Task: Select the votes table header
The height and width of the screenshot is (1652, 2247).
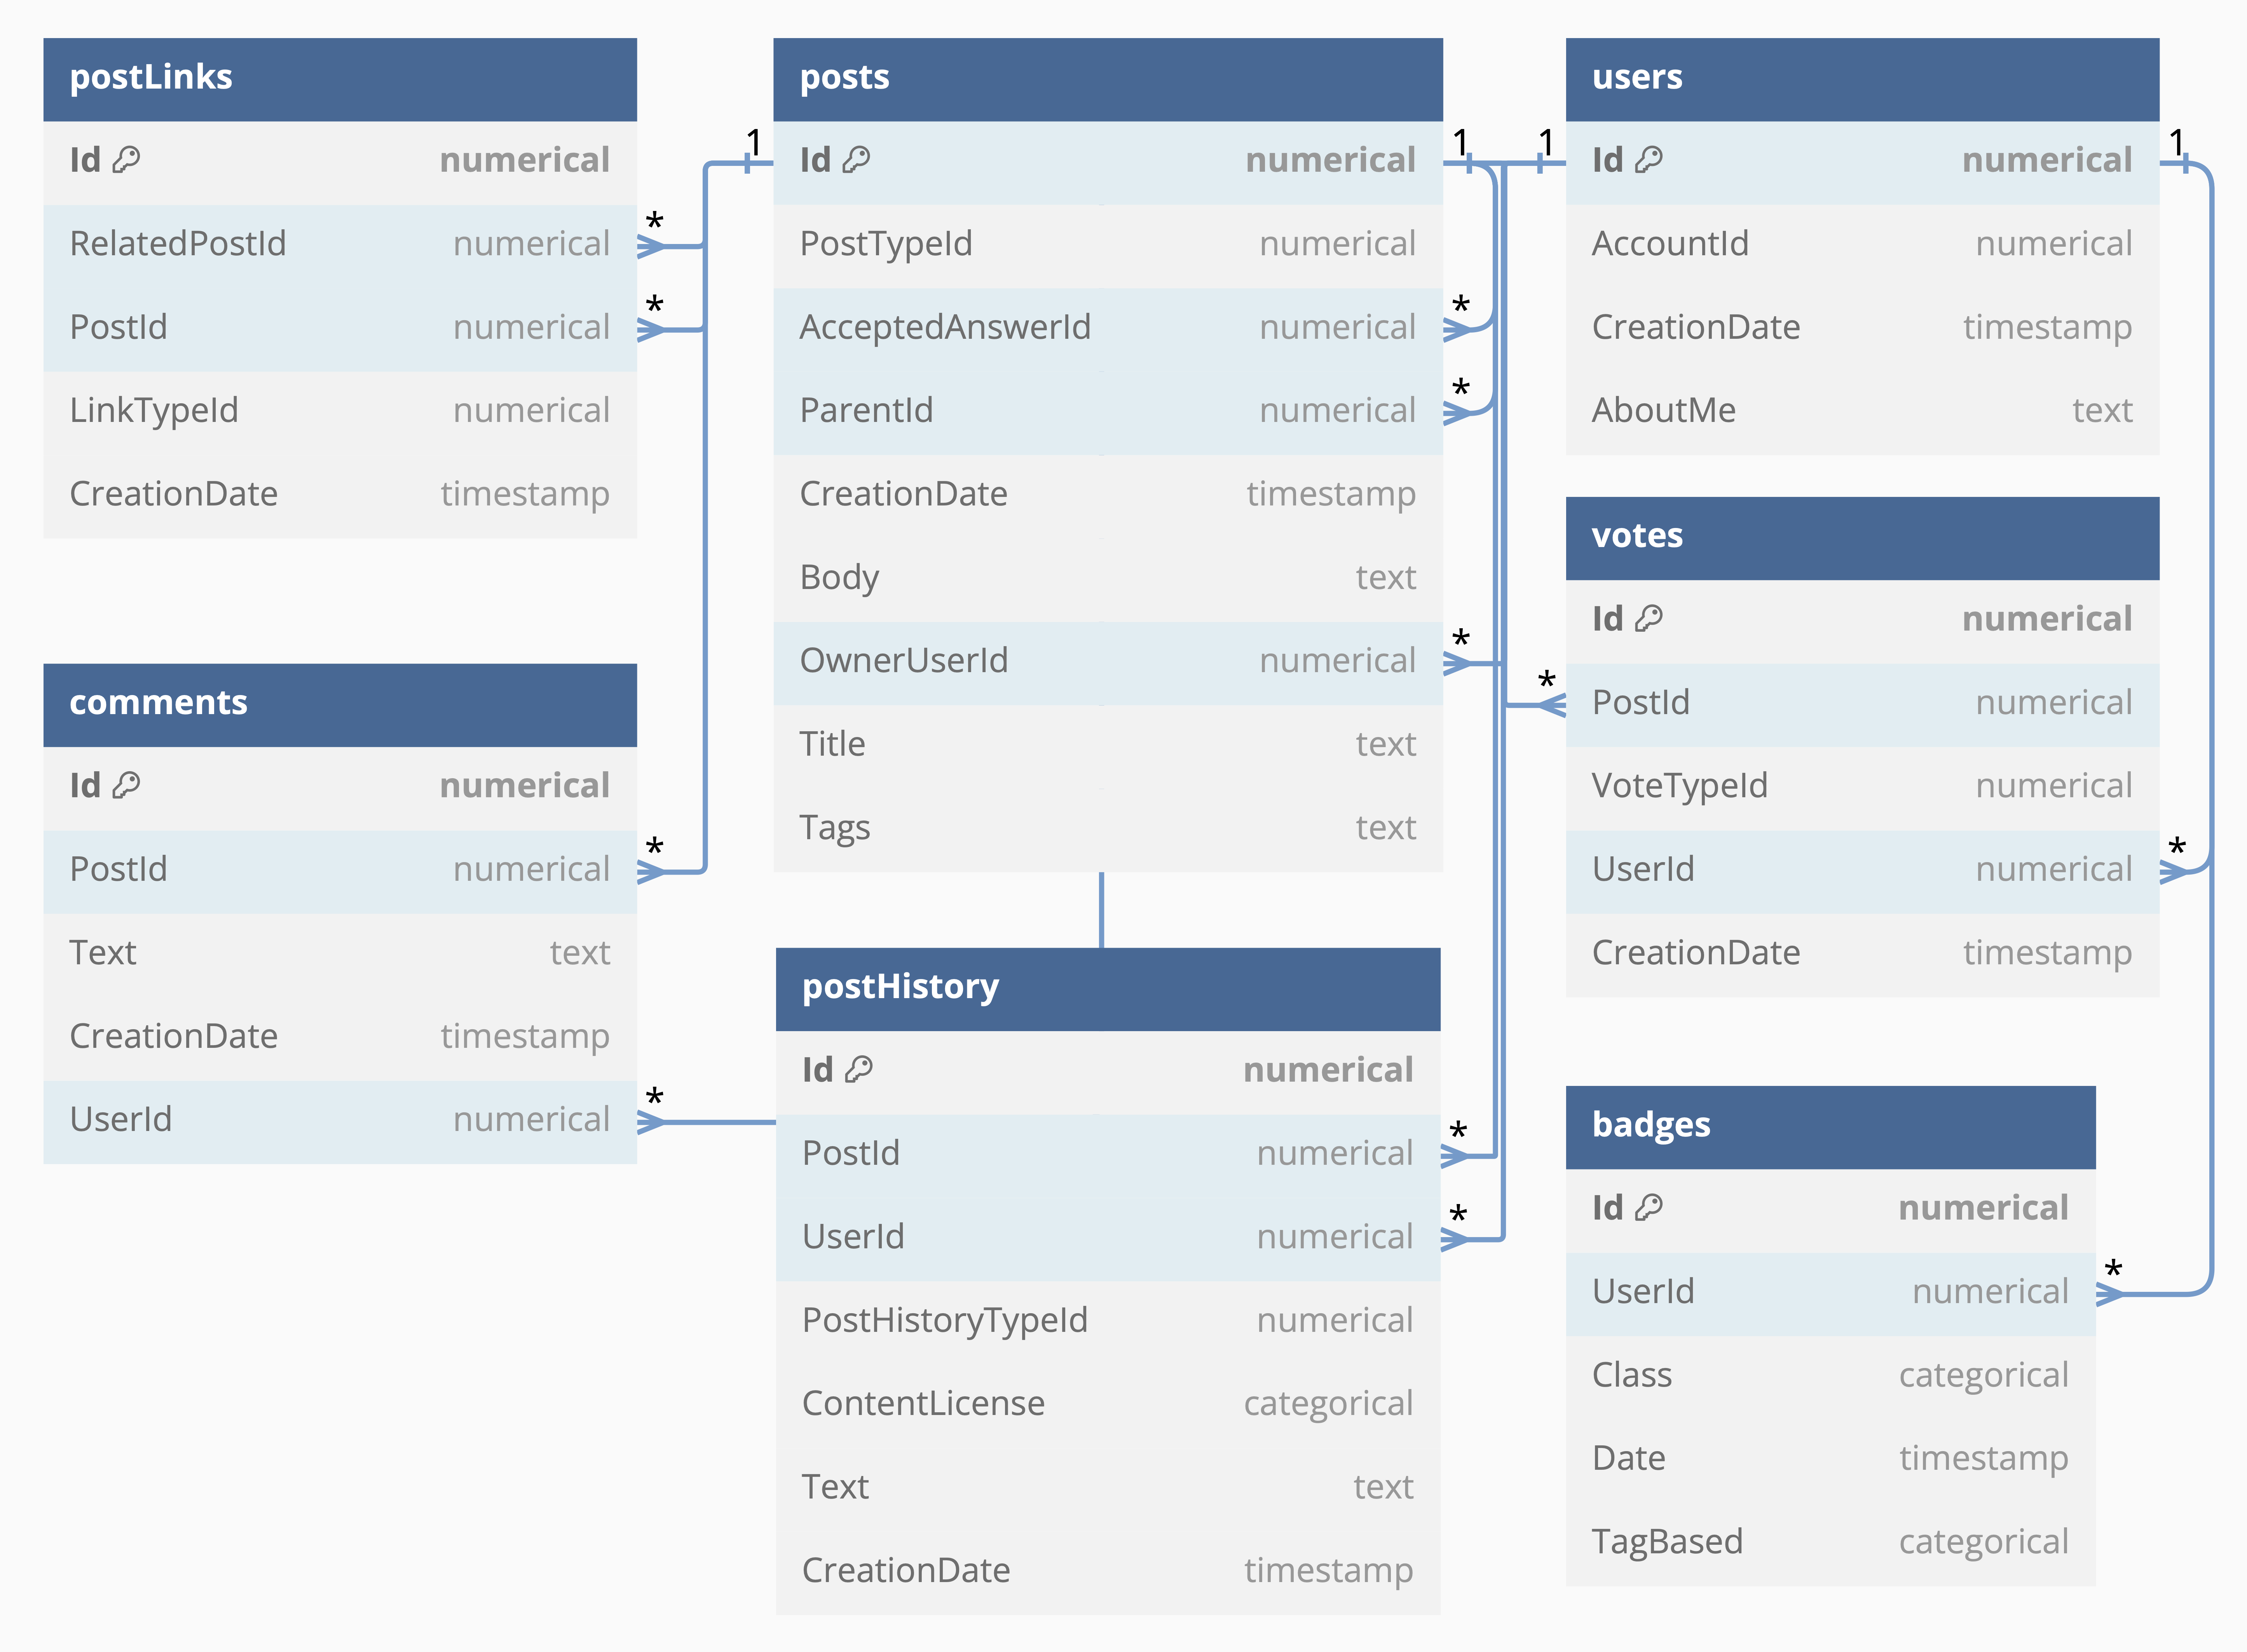Action: [1861, 537]
